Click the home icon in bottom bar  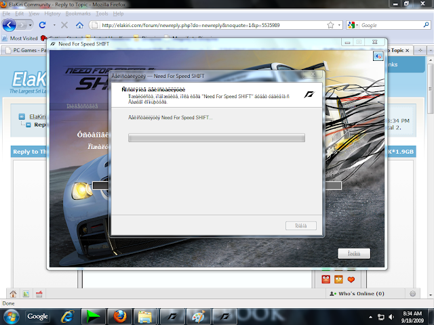click(x=13, y=294)
